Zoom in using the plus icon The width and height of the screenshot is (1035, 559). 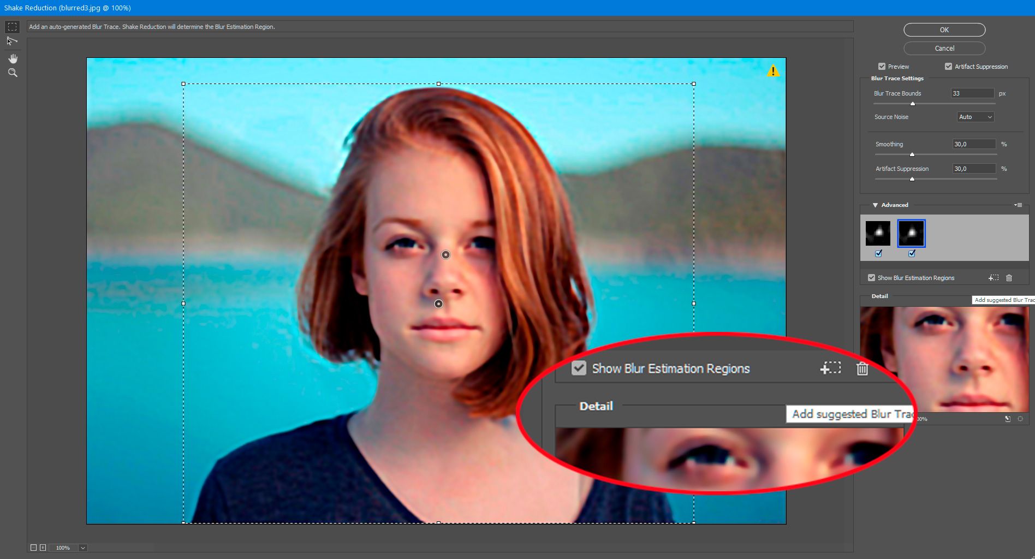pyautogui.click(x=43, y=548)
